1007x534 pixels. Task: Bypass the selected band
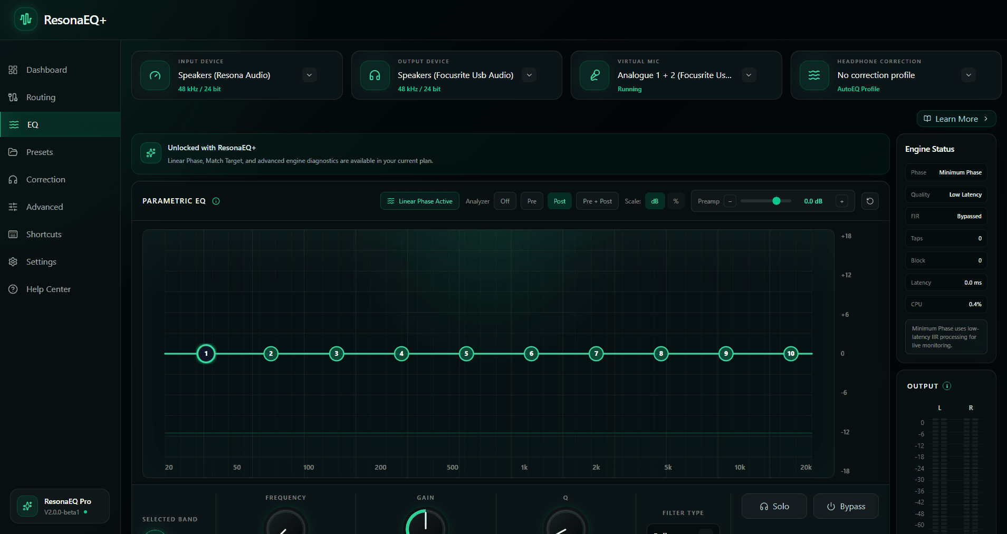[x=846, y=506]
